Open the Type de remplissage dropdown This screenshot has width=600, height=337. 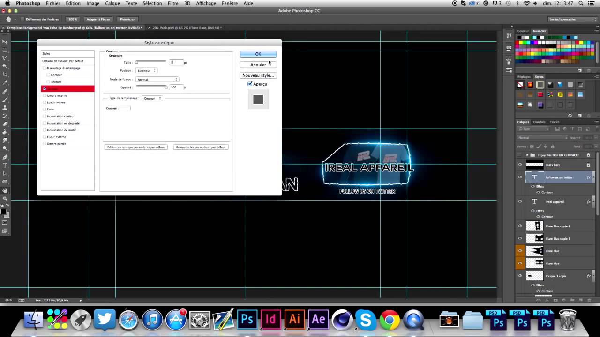(152, 98)
